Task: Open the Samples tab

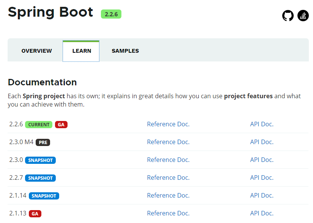Action: pyautogui.click(x=125, y=51)
